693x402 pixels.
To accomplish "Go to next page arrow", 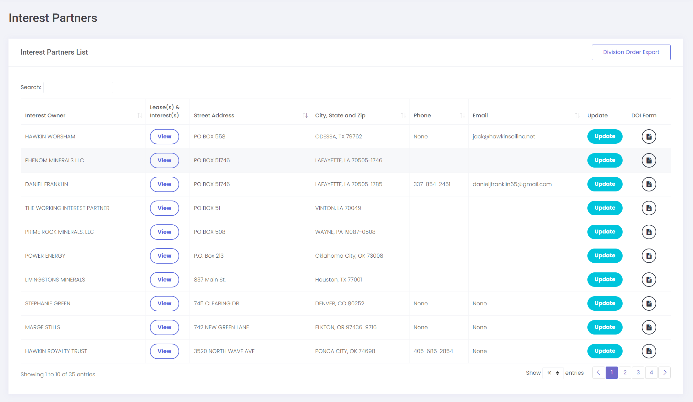I will point(664,373).
